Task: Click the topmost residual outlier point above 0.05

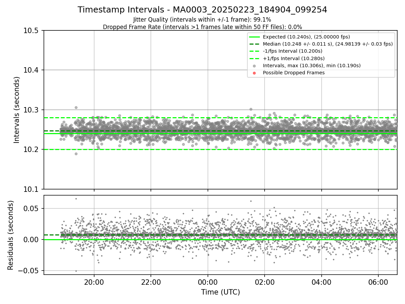Action: pyautogui.click(x=76, y=199)
